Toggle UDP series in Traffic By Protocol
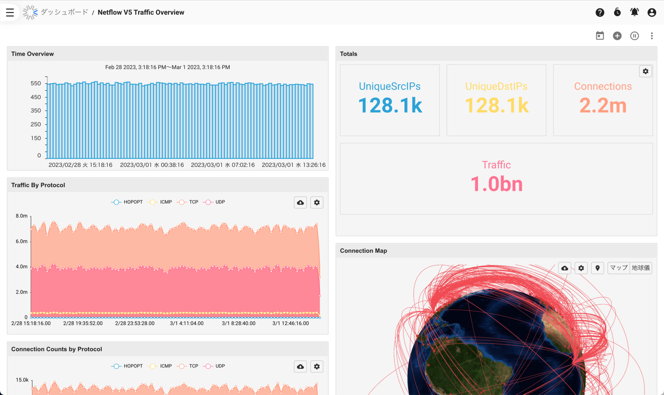 click(x=214, y=202)
